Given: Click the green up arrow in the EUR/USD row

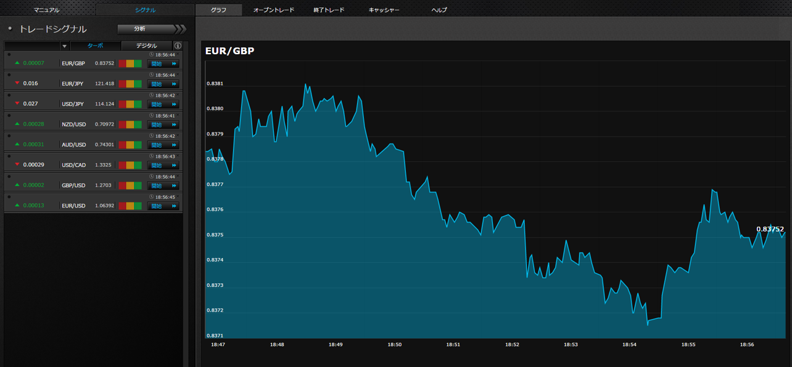Looking at the screenshot, I should [17, 205].
